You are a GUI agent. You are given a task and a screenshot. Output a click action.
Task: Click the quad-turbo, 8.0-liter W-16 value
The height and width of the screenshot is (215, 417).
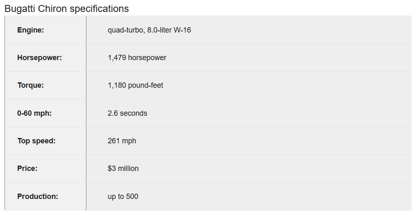point(149,30)
